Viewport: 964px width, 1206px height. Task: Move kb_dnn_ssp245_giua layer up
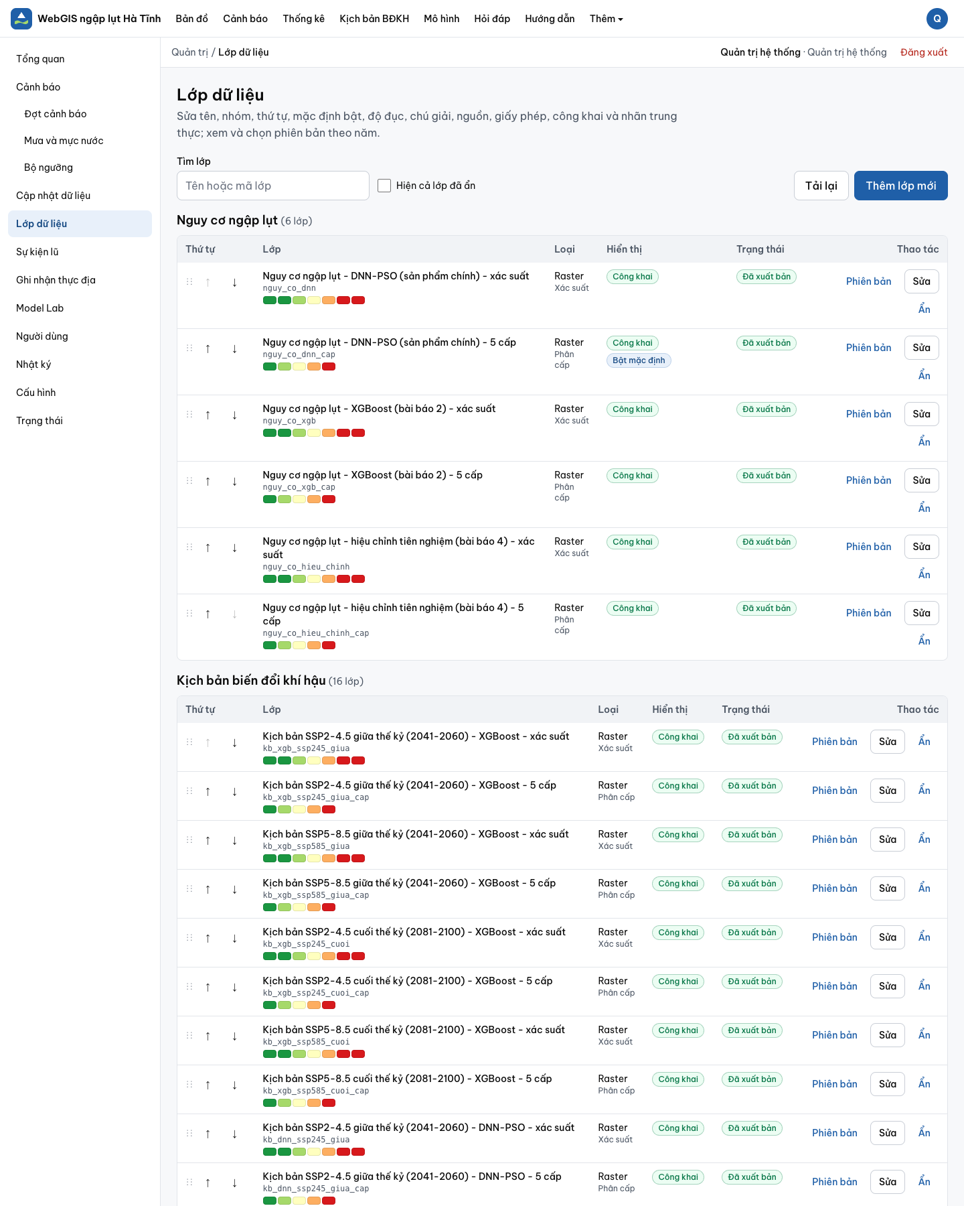208,1134
